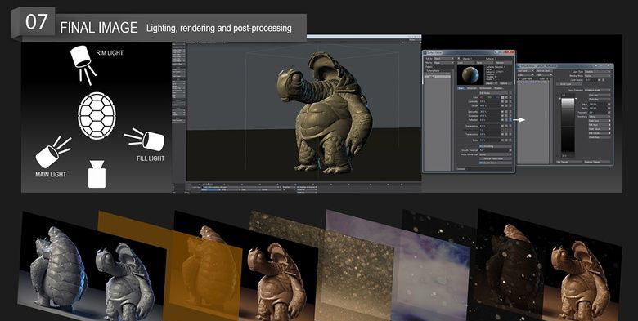Open the Blending Mode dropdown in Texture Editor
Image resolution: width=638 pixels, height=321 pixels.
pyautogui.click(x=597, y=76)
